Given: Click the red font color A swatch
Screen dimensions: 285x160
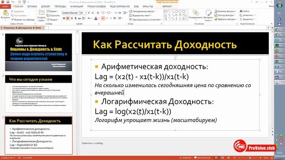Looking at the screenshot, I should point(96,18).
